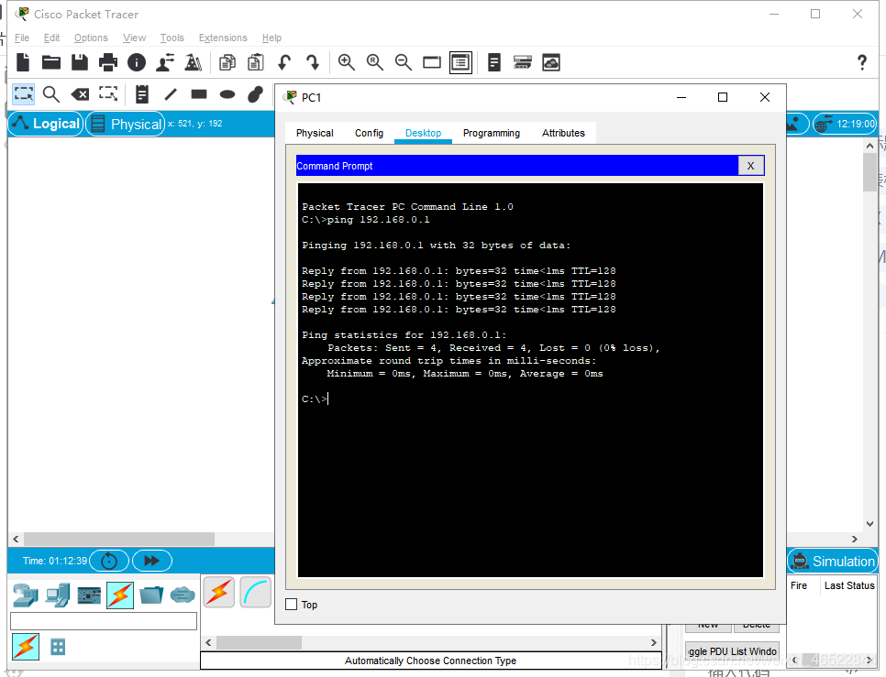Click device list horizontal scrollbar
This screenshot has height=677, width=886.
[260, 642]
